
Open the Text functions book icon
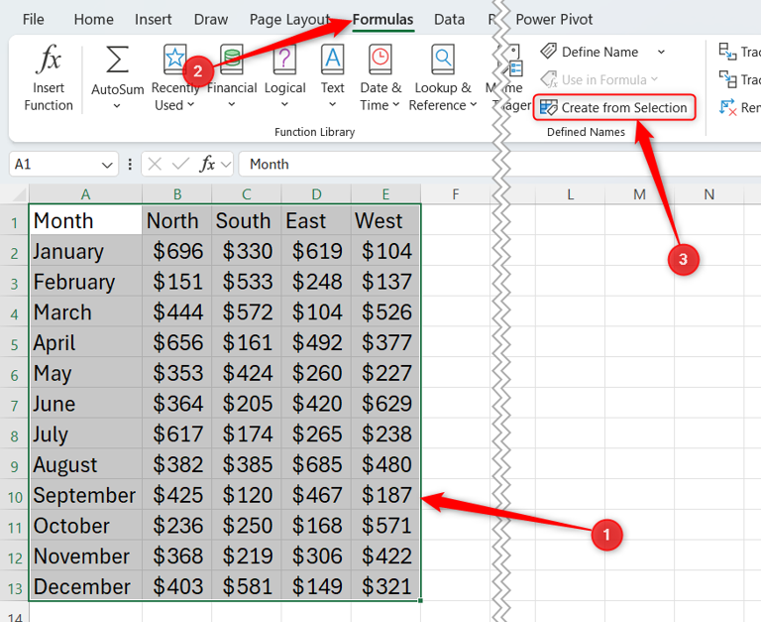click(333, 60)
